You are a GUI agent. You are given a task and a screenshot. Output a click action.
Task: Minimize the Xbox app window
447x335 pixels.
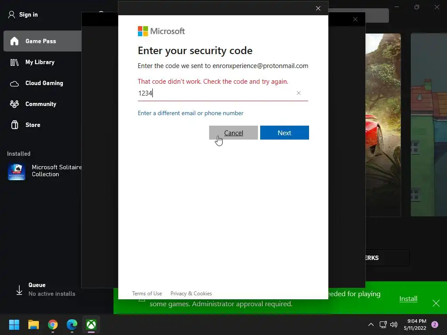click(x=396, y=7)
